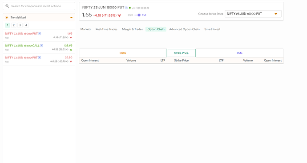Switch to the Margin & Trades tab
The height and width of the screenshot is (163, 307).
[132, 29]
